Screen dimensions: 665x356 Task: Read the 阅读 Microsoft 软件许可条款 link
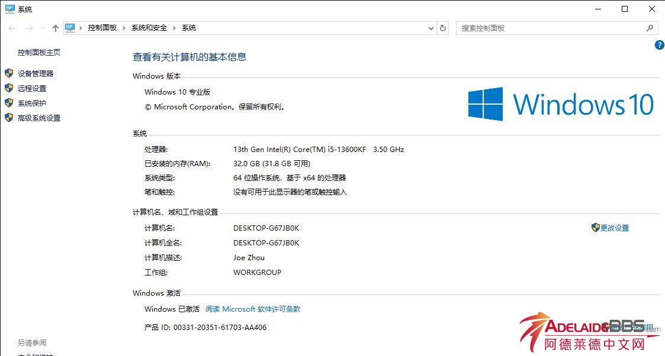[x=253, y=309]
